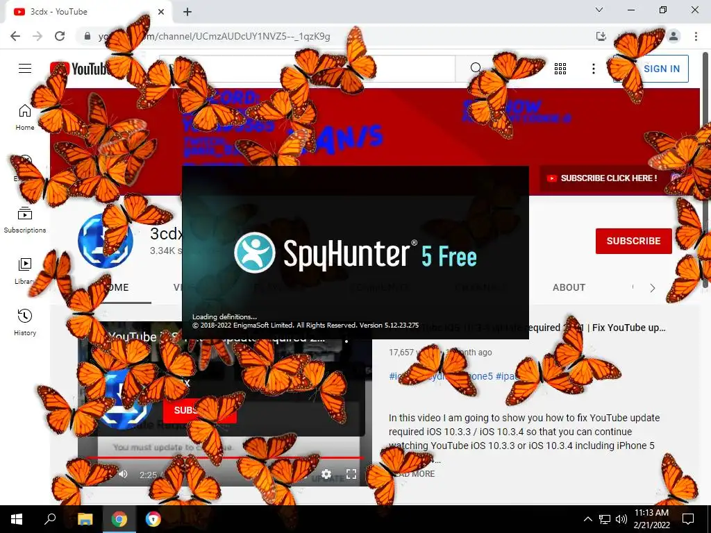The image size is (711, 533).
Task: Click the address bar URL
Action: [214, 36]
